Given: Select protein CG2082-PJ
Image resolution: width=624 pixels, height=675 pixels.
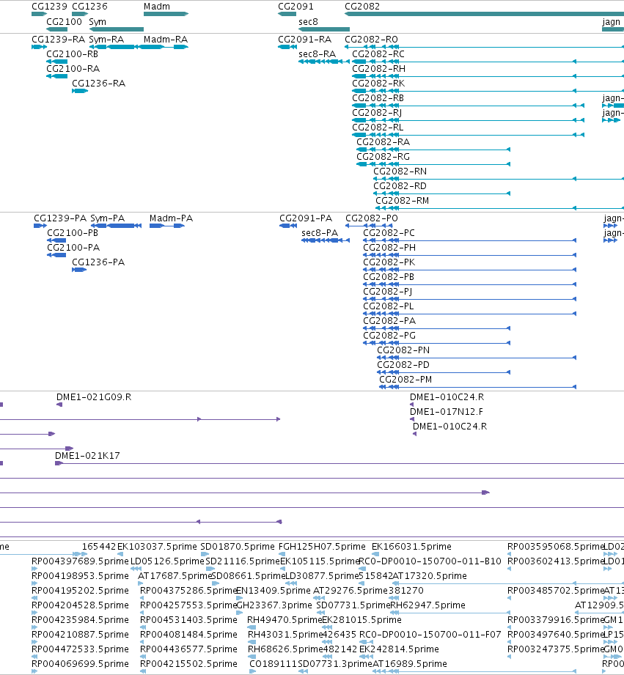Looking at the screenshot, I should click(388, 292).
